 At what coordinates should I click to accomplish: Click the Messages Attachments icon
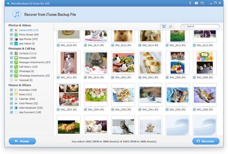click(x=16, y=62)
